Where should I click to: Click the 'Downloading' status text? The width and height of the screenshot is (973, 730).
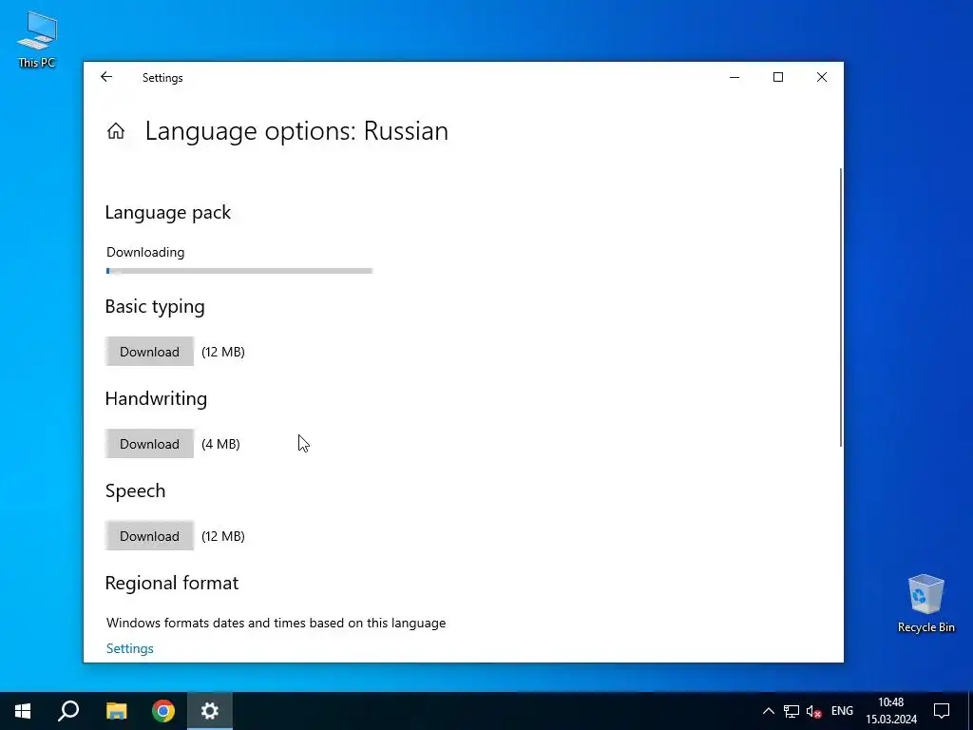click(145, 252)
